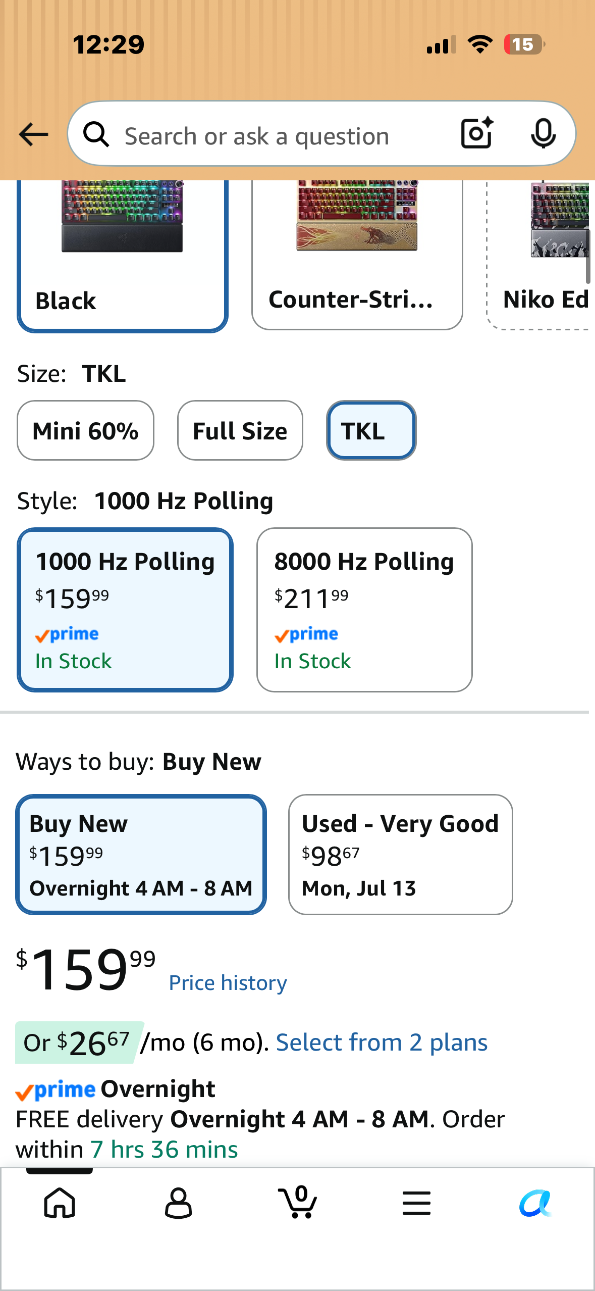Image resolution: width=595 pixels, height=1291 pixels.
Task: Open camera lens search icon
Action: coord(477,134)
